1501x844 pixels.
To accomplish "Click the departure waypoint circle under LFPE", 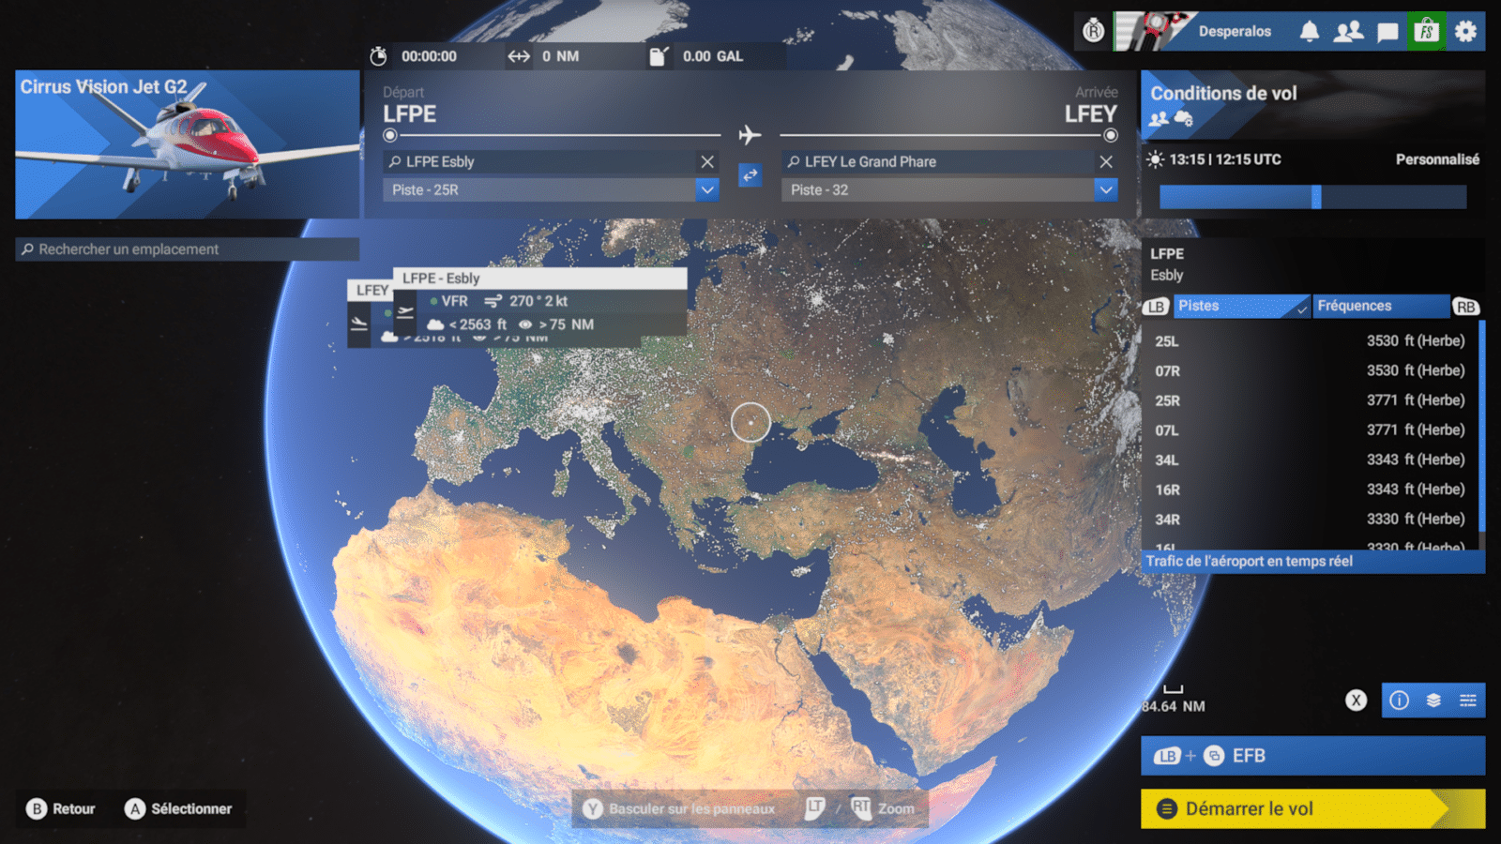I will click(389, 135).
